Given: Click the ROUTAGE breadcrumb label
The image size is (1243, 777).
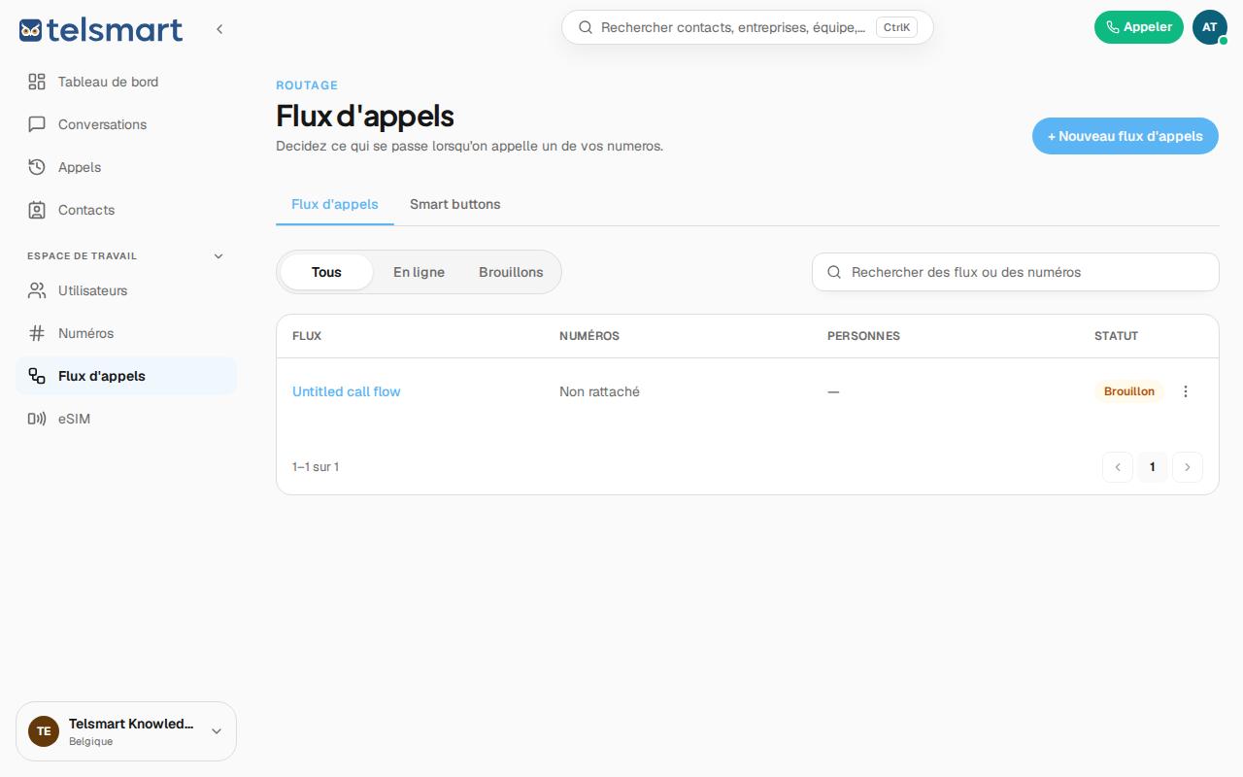Looking at the screenshot, I should click(307, 85).
